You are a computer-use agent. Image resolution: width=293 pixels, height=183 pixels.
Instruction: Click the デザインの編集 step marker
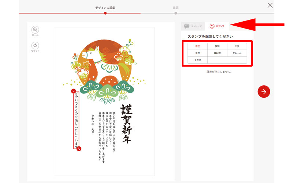click(x=105, y=13)
